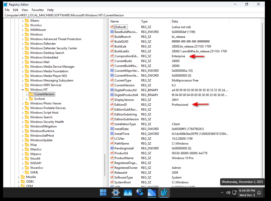
Task: Open Settings gear from the taskbar
Action: 116,193
